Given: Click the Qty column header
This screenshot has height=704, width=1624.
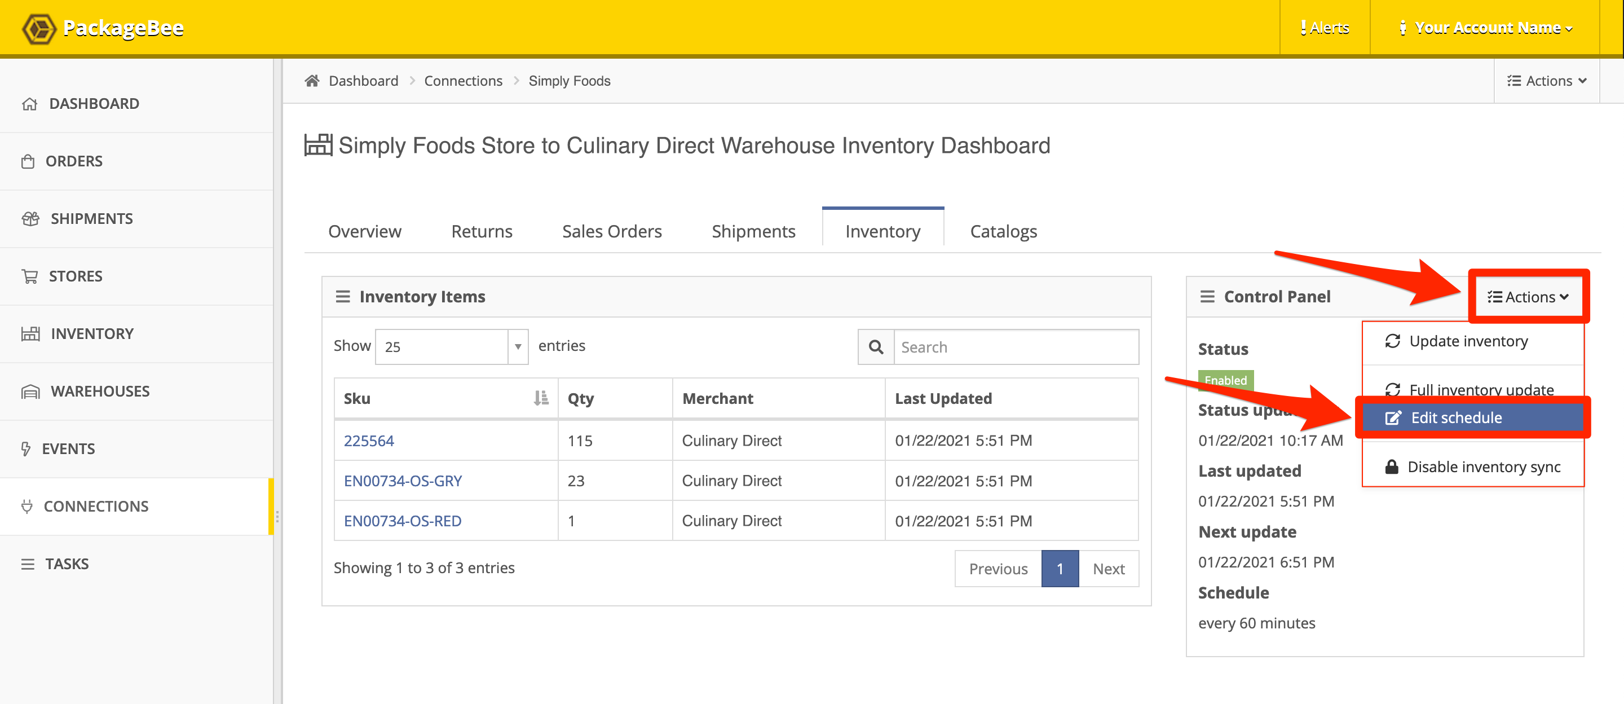Looking at the screenshot, I should pyautogui.click(x=615, y=399).
